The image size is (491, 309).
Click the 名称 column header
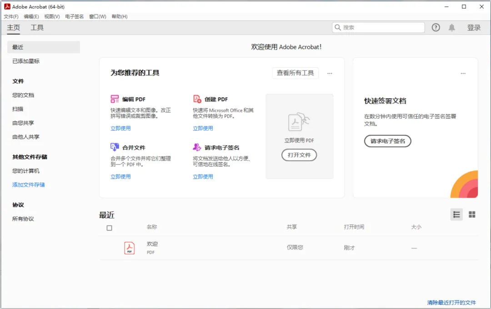click(x=152, y=227)
